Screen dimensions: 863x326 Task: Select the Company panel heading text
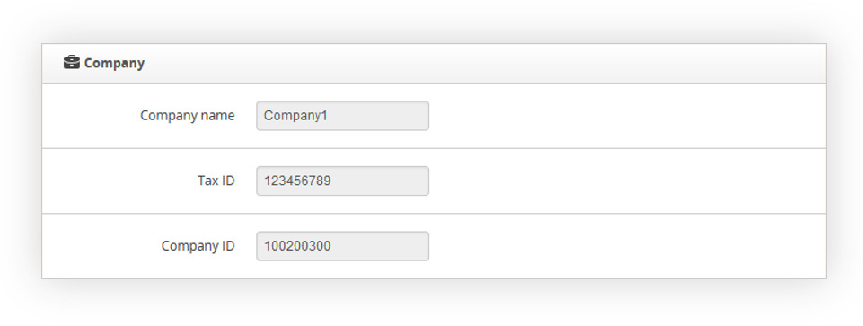coord(114,64)
